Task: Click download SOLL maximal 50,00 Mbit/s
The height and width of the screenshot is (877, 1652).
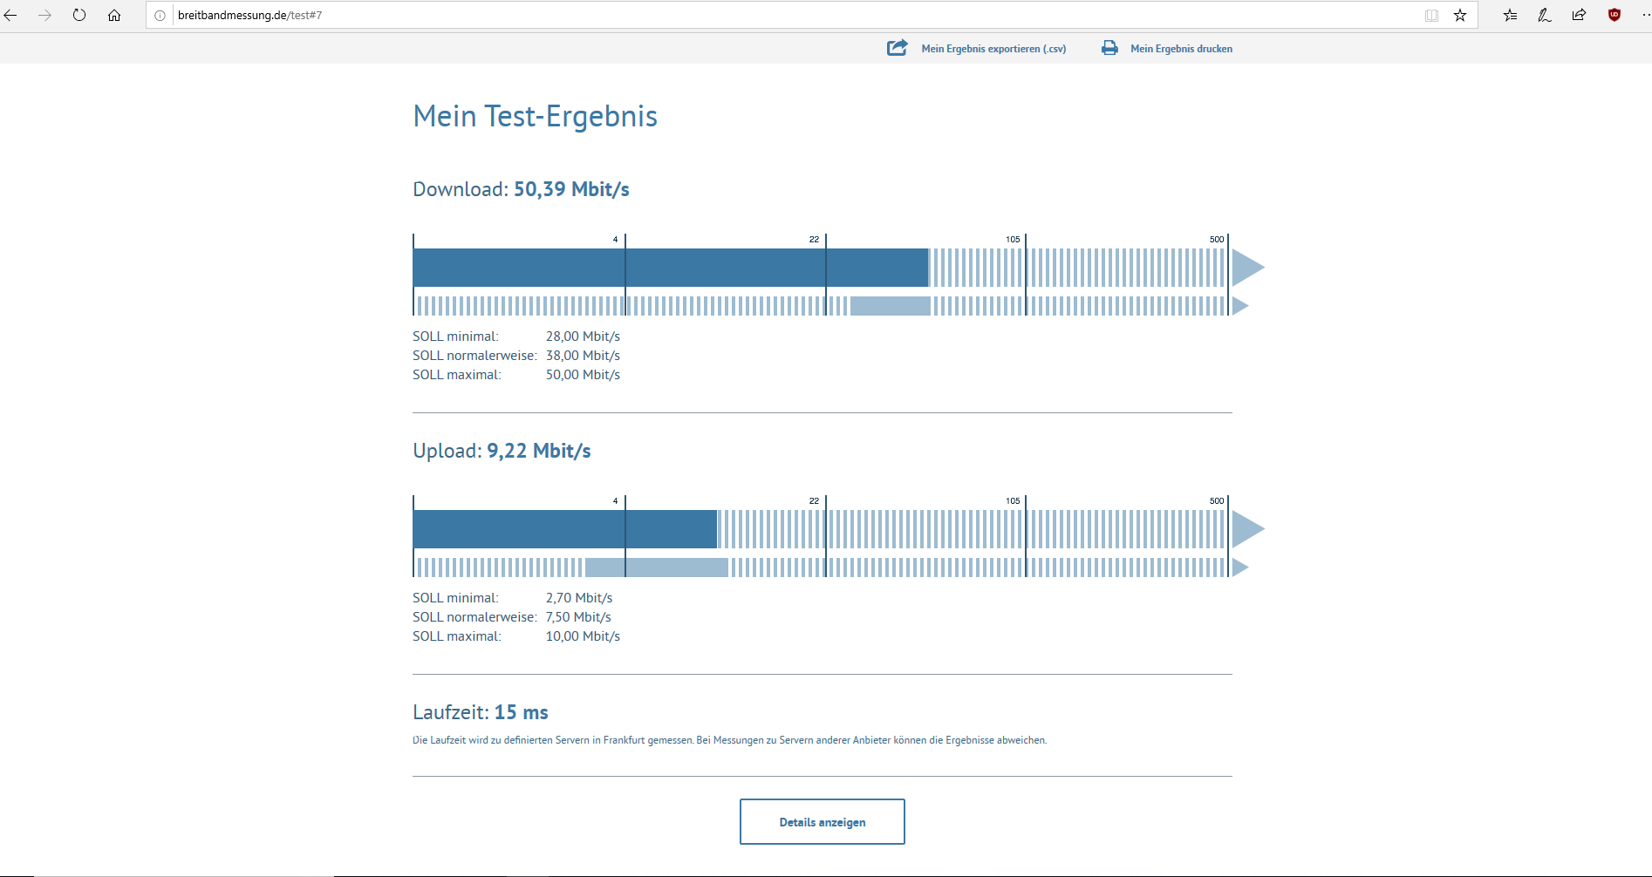Action: pos(516,375)
